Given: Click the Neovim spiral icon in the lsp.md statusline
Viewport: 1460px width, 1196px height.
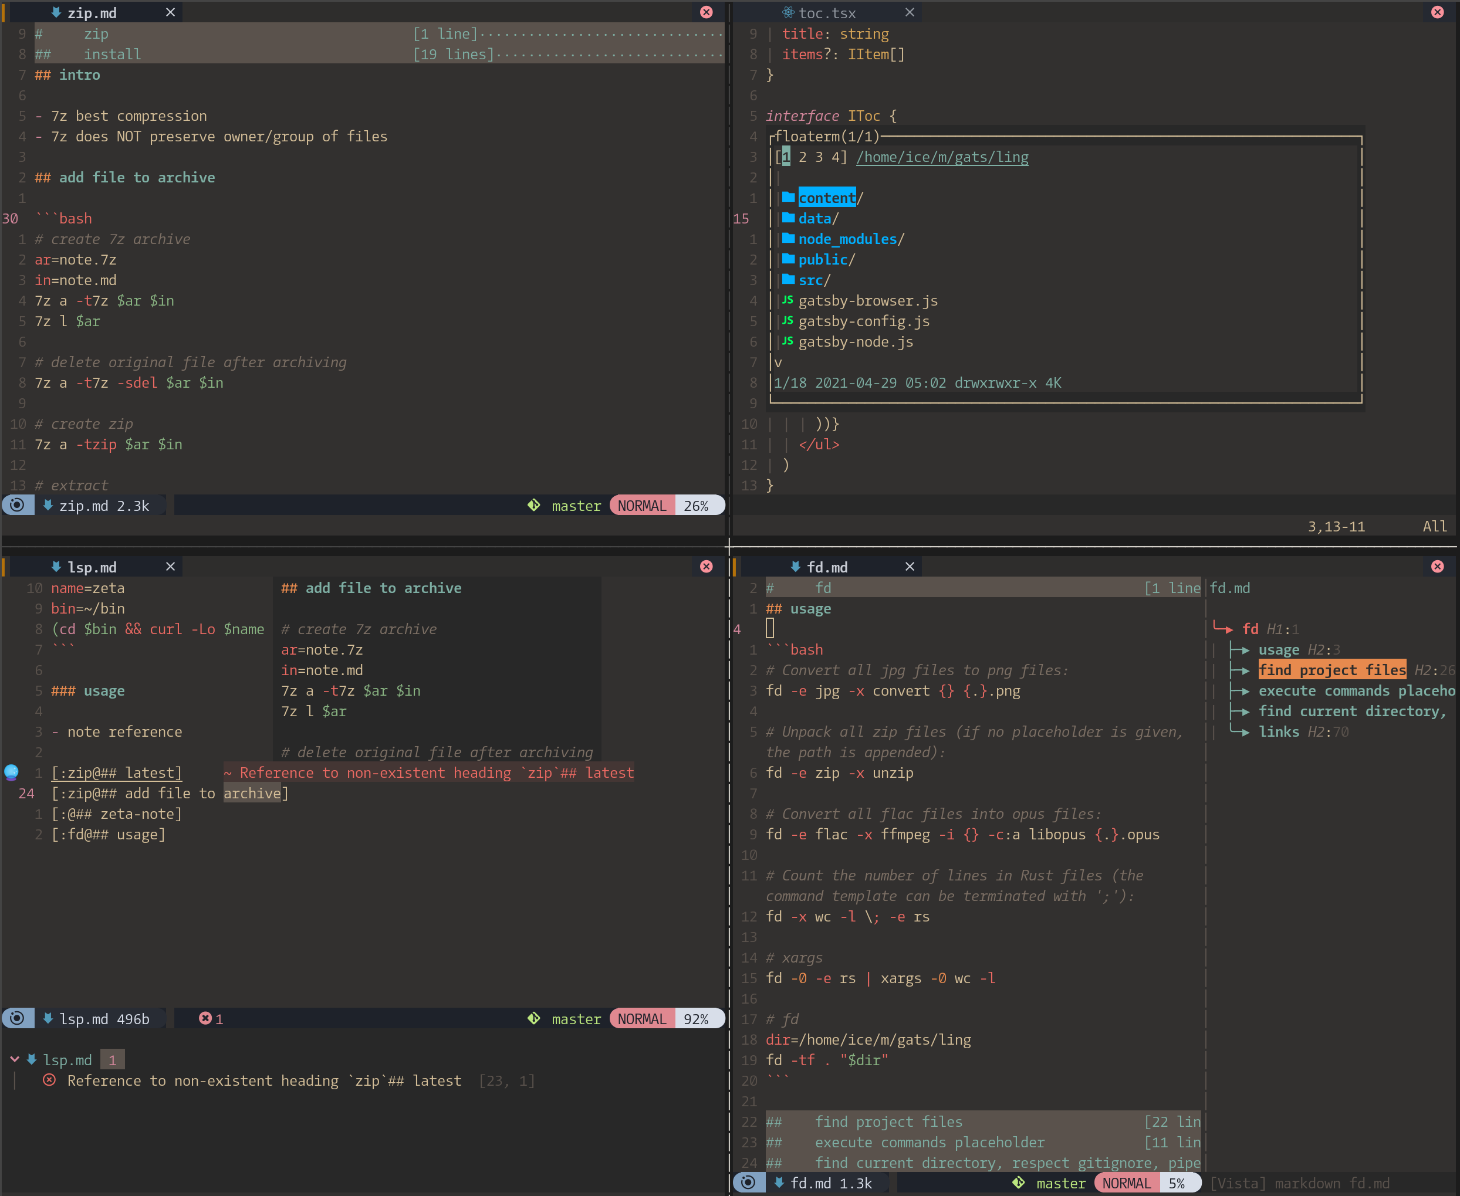Looking at the screenshot, I should point(17,1018).
